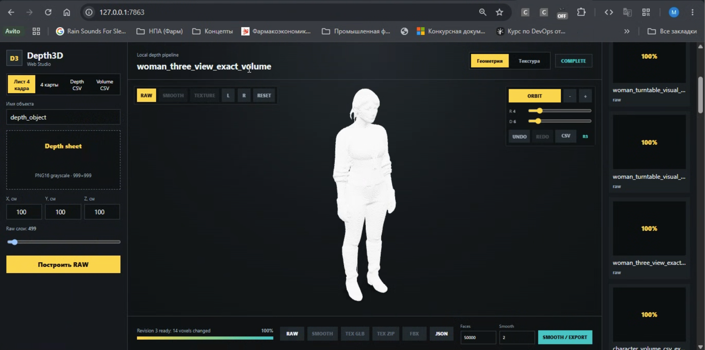
Task: Open the M profile avatar
Action: click(x=674, y=12)
